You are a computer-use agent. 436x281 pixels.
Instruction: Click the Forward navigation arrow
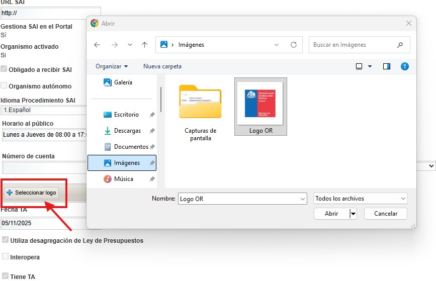[114, 45]
